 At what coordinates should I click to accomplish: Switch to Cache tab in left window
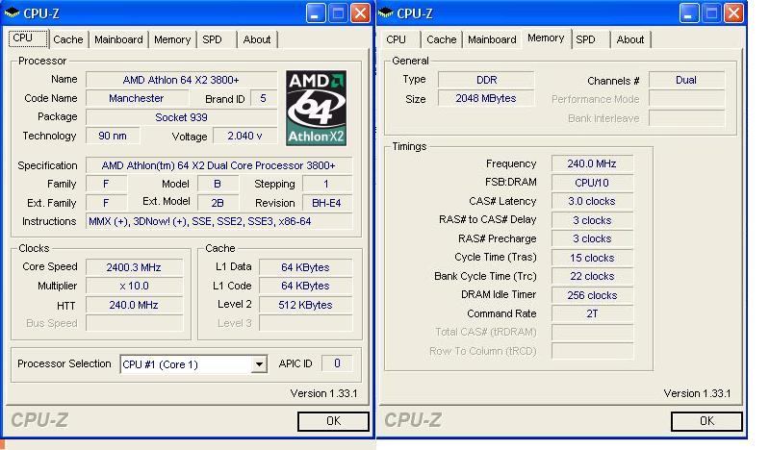67,39
